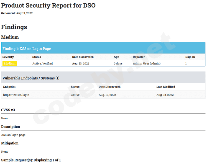
Task: Click the Severity column header
Action: 8,57
